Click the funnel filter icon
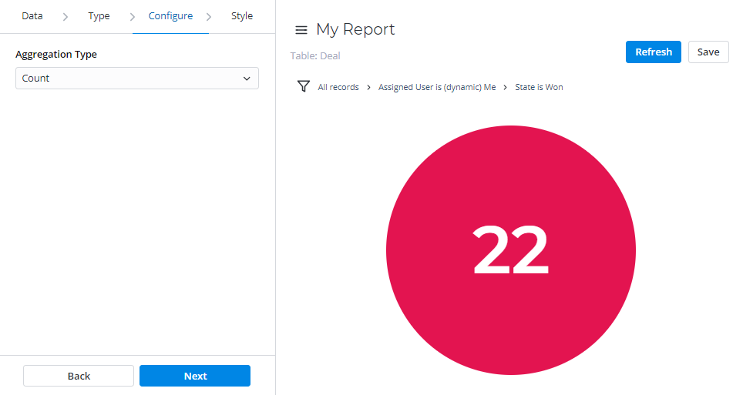743x395 pixels. (304, 86)
